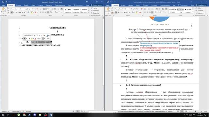Expand styles gallery in left Word window

click(88, 12)
